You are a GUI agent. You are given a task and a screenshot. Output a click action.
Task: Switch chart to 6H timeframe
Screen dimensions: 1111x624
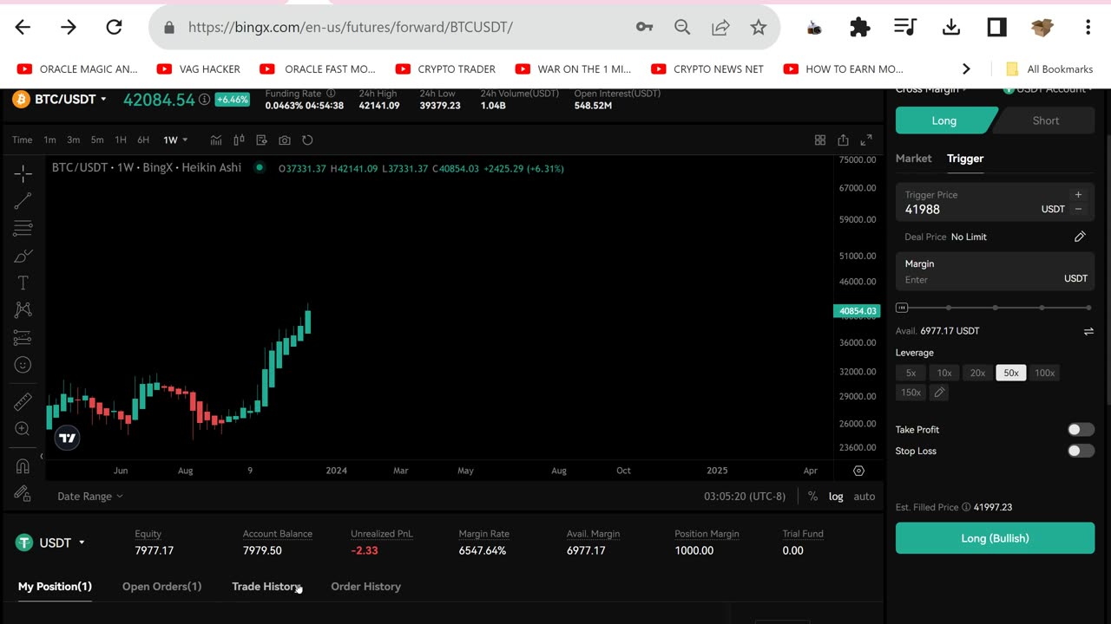tap(143, 140)
